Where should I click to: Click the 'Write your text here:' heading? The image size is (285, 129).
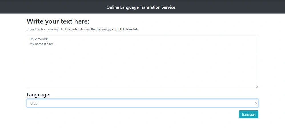[58, 21]
